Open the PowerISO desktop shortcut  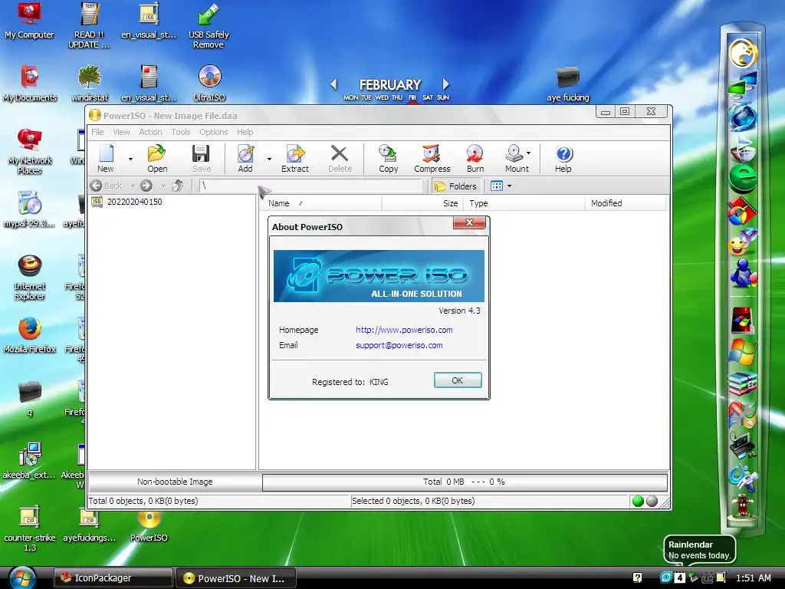point(149,526)
